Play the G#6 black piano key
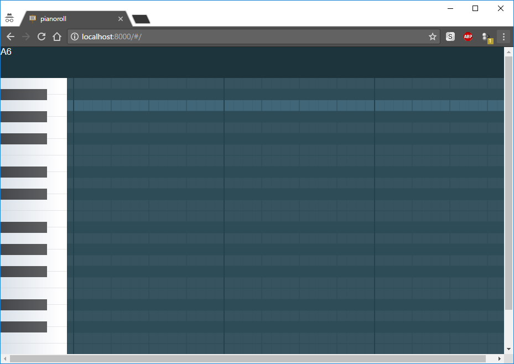 click(x=24, y=117)
